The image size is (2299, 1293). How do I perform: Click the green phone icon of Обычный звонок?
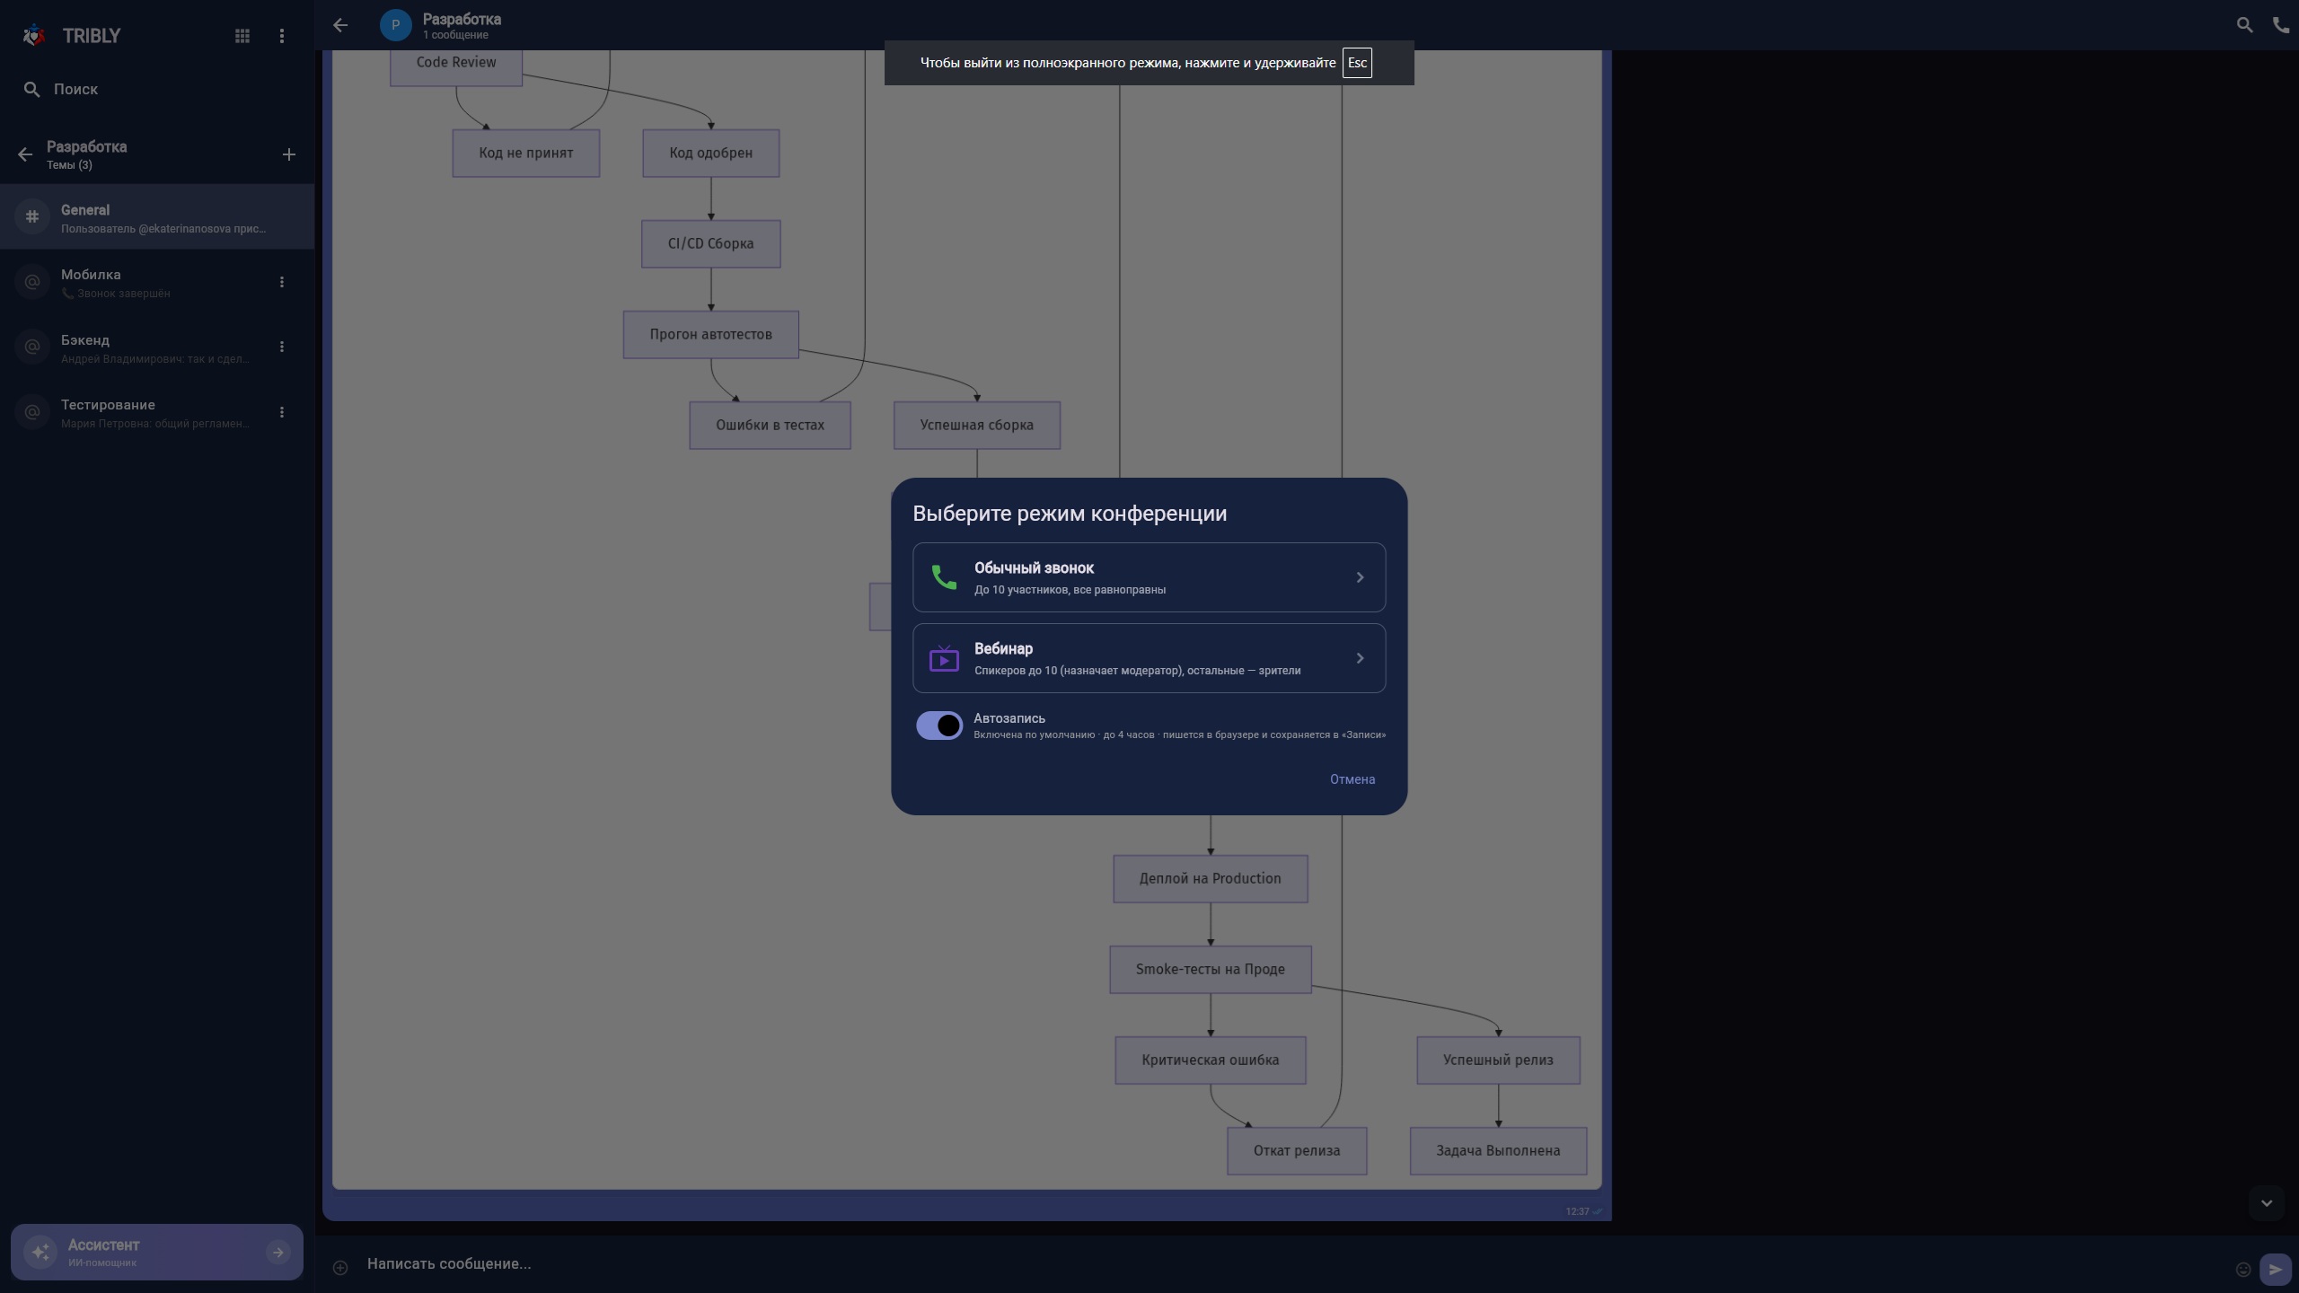[x=944, y=577]
